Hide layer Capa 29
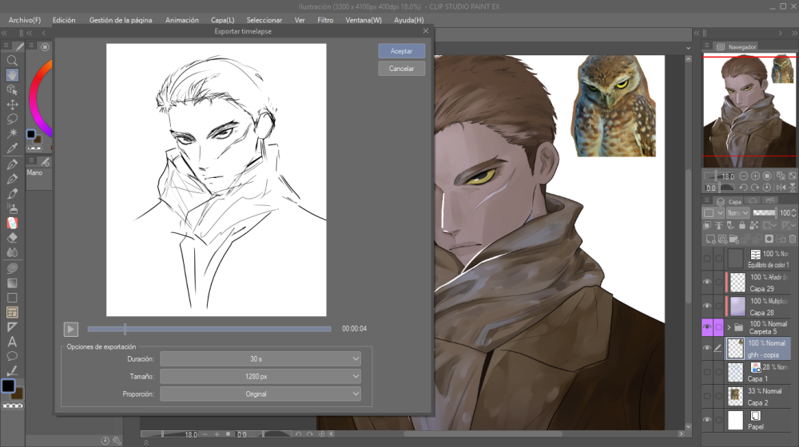Screen dimensions: 799x447 707,282
